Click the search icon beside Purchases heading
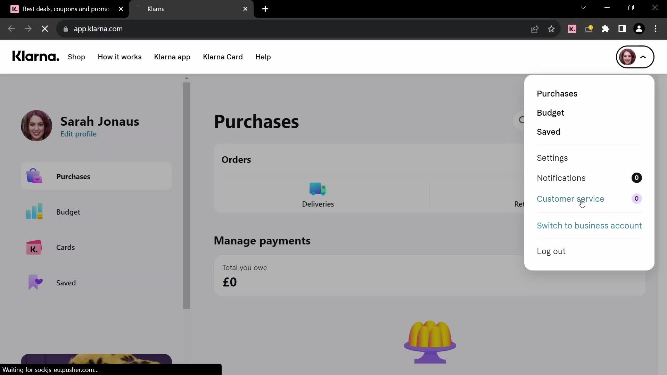 pos(521,120)
